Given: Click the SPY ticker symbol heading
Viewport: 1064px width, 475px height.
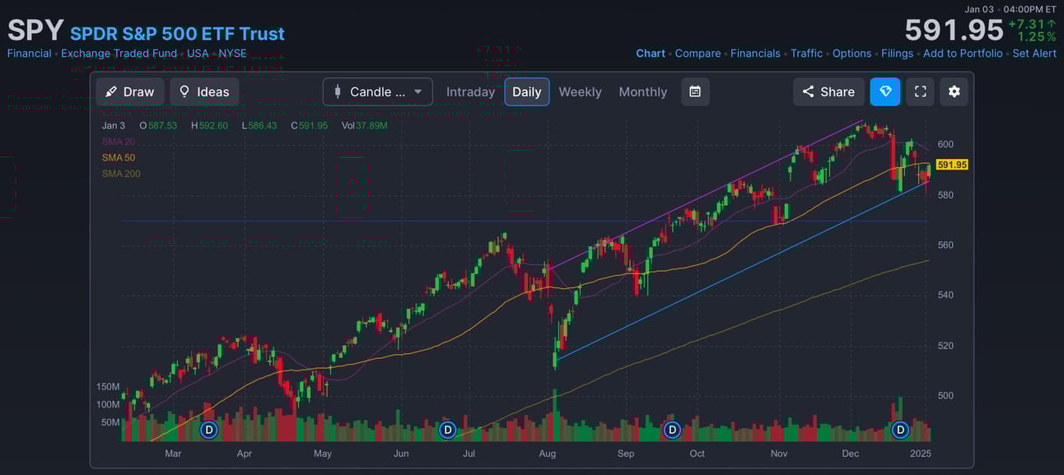Looking at the screenshot, I should [35, 30].
